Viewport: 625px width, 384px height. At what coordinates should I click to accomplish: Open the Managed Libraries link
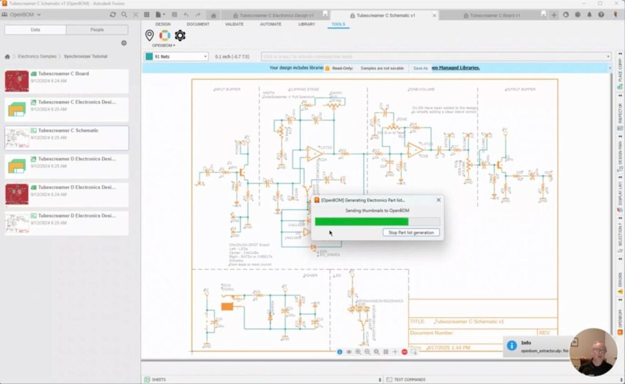pyautogui.click(x=456, y=68)
